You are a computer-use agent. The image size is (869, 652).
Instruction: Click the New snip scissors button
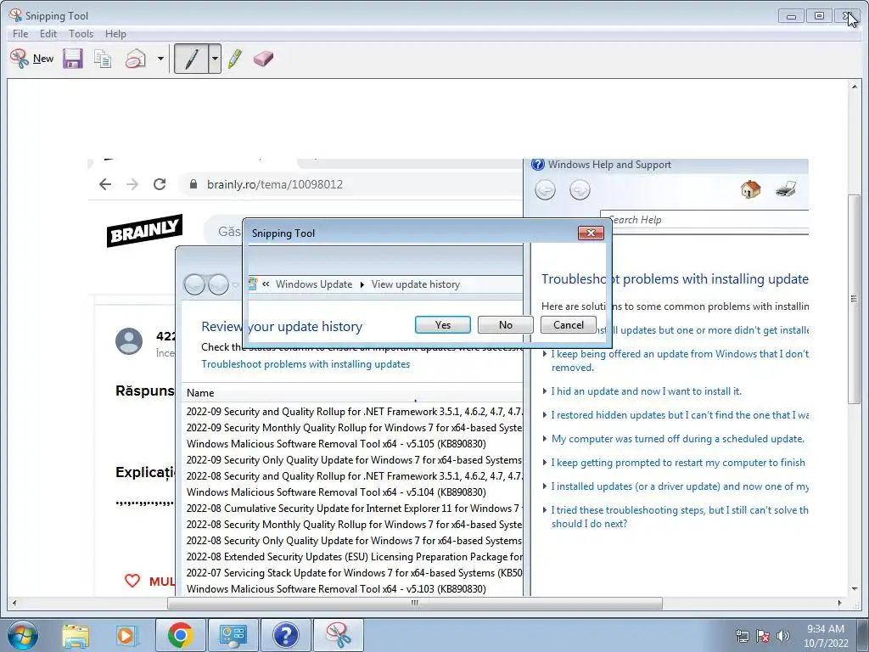pos(31,59)
